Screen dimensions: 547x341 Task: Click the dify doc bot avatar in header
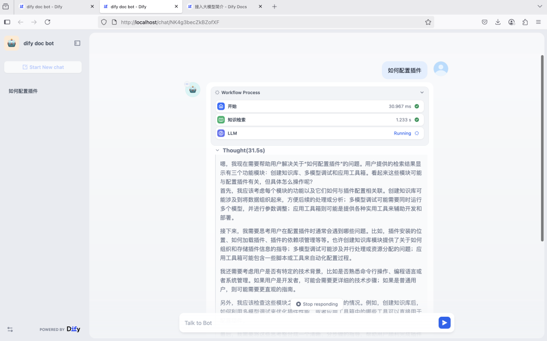tap(11, 43)
